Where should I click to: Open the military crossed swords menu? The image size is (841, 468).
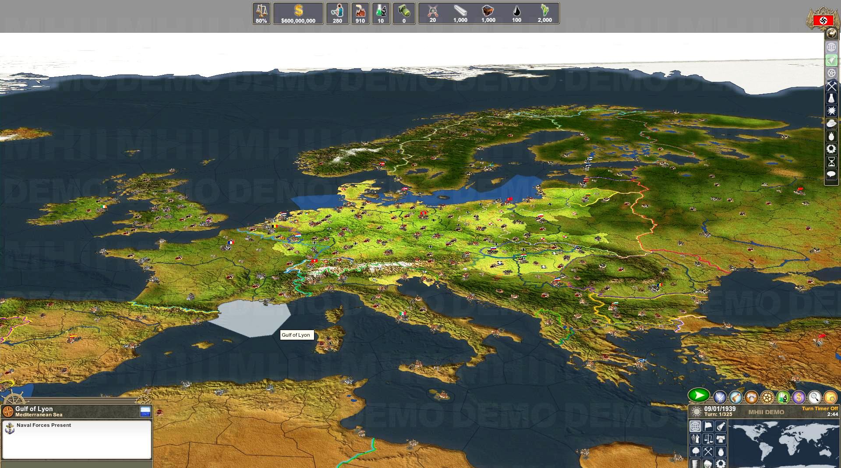pyautogui.click(x=720, y=397)
